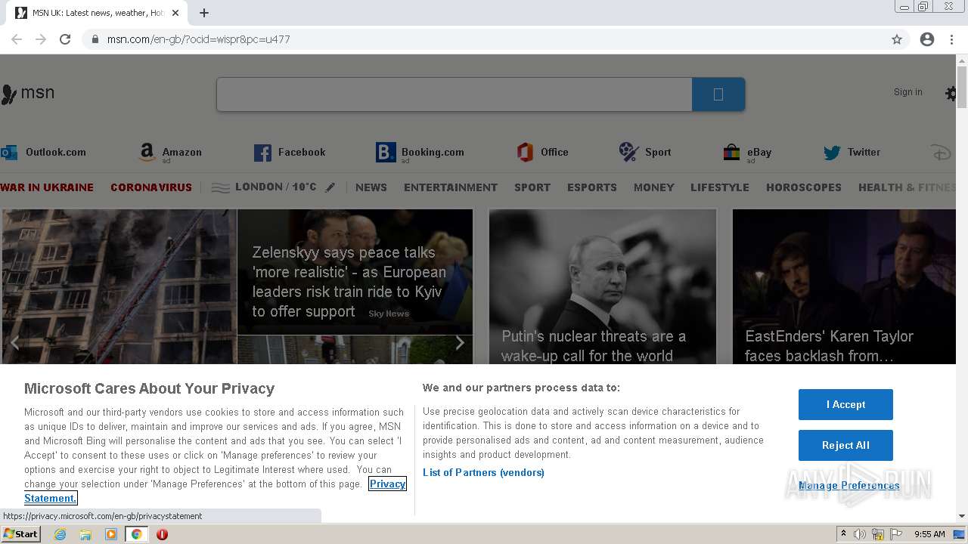The width and height of the screenshot is (968, 544).
Task: Open Chrome three-dot menu
Action: pos(951,39)
